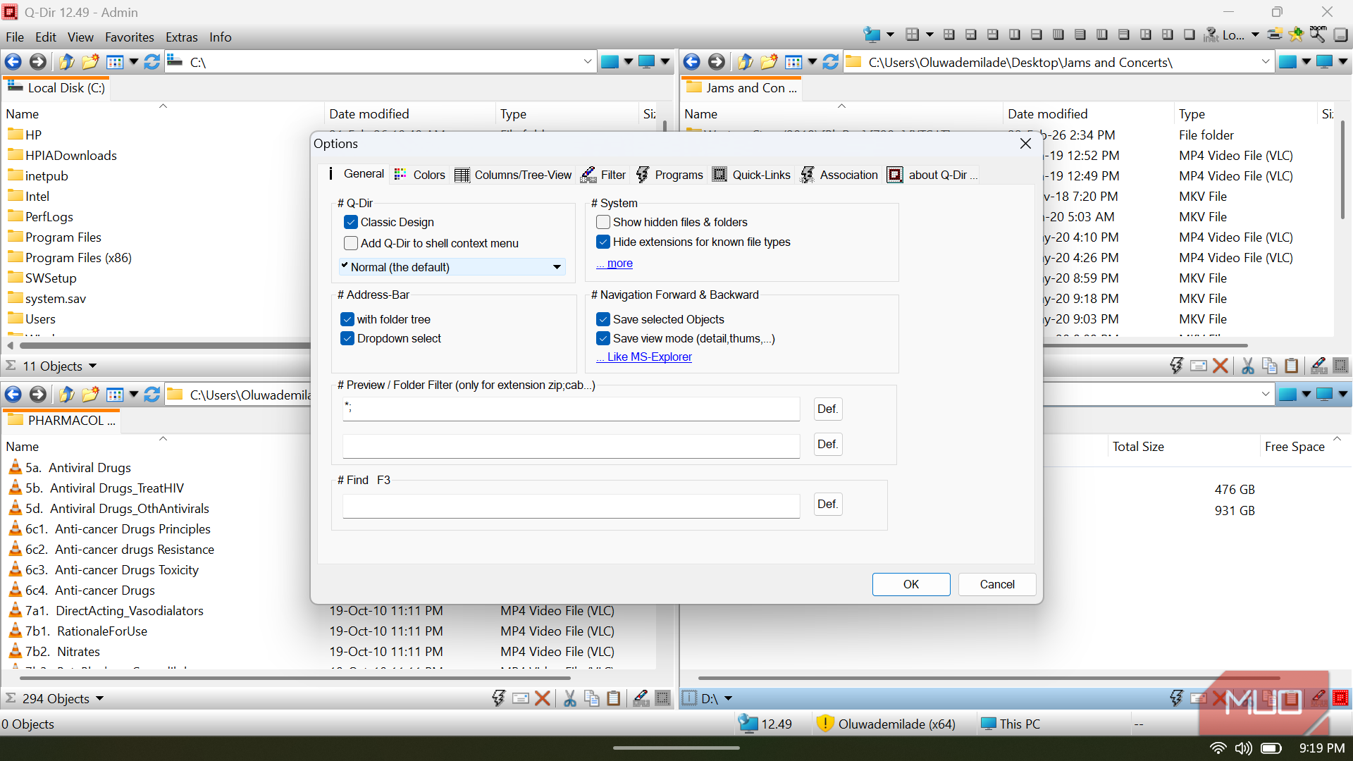1353x761 pixels.
Task: Delete icon in bottom-left pane status bar
Action: click(x=542, y=698)
